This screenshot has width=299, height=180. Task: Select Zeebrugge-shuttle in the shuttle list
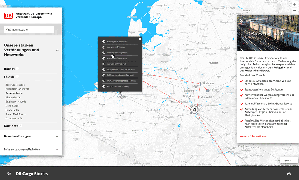[15, 85]
